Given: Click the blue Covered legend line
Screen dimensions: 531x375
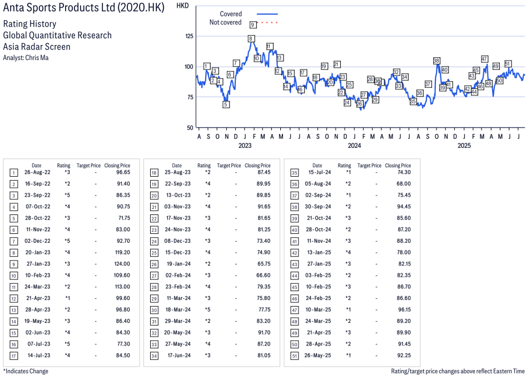Looking at the screenshot, I should (267, 14).
